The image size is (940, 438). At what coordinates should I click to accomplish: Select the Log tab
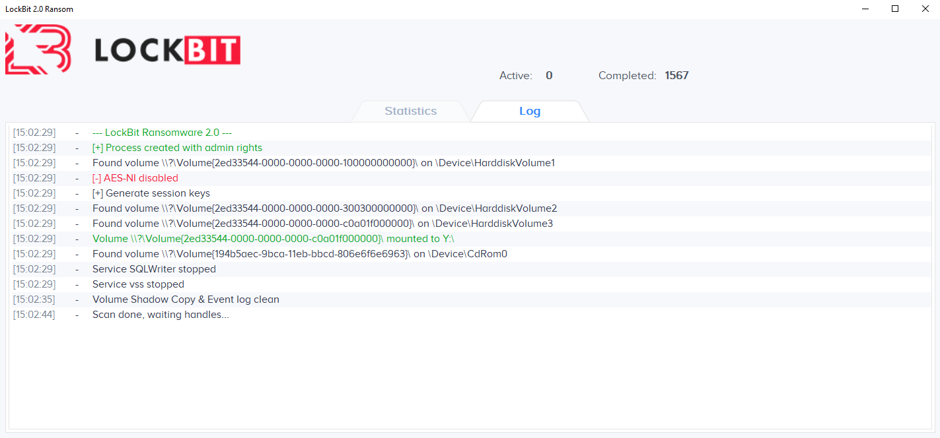[530, 111]
